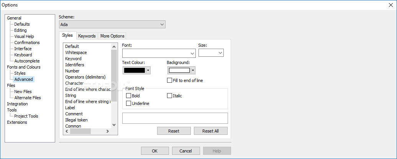
Task: Toggle the Italic font style checkbox
Action: 175,96
